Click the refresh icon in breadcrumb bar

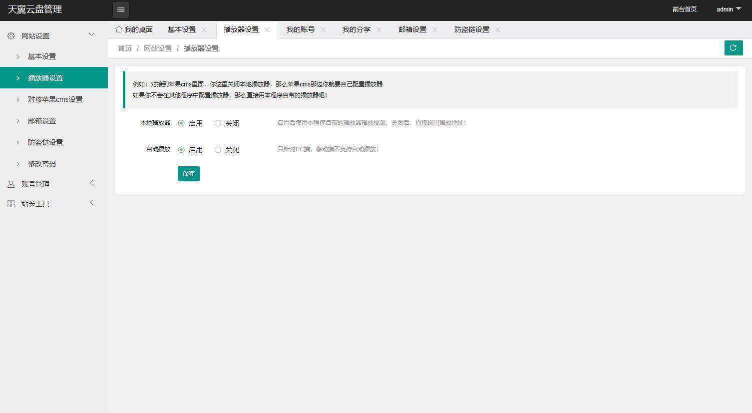[733, 47]
